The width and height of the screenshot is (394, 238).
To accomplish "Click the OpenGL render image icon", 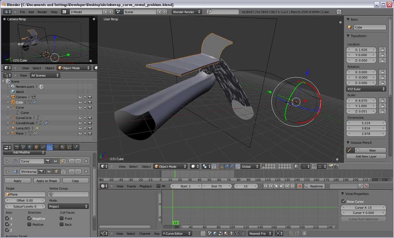I will (x=331, y=166).
